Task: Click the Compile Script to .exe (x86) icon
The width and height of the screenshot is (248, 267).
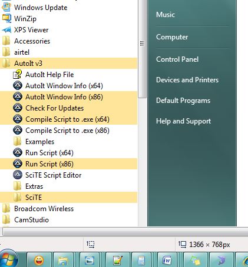Action: [18, 131]
